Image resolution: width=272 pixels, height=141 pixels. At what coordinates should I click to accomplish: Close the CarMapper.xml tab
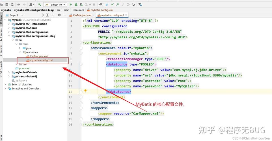[93, 15]
